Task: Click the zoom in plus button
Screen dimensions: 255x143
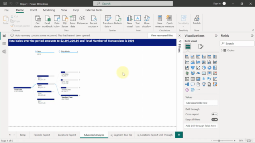Action: click(x=235, y=141)
